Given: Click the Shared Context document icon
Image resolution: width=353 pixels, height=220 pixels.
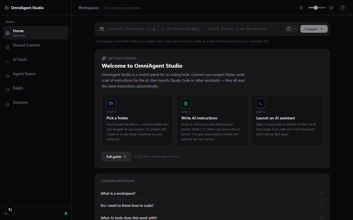Looking at the screenshot, I should click(8, 47).
